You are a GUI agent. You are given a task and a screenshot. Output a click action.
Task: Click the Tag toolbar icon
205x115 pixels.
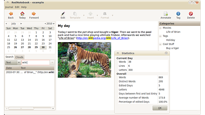point(178,14)
